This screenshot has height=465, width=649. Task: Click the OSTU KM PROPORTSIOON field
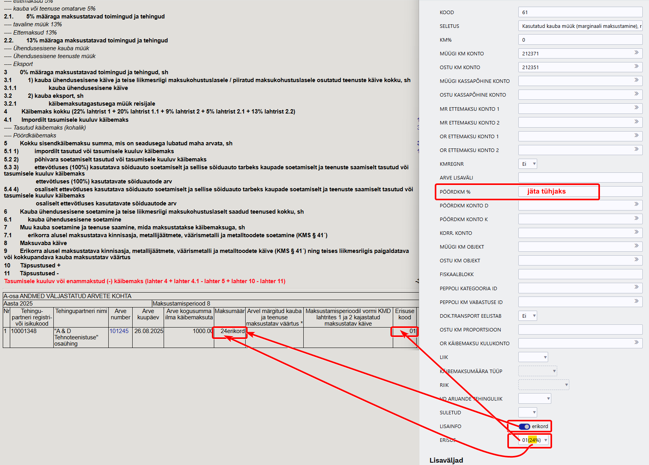(x=580, y=330)
